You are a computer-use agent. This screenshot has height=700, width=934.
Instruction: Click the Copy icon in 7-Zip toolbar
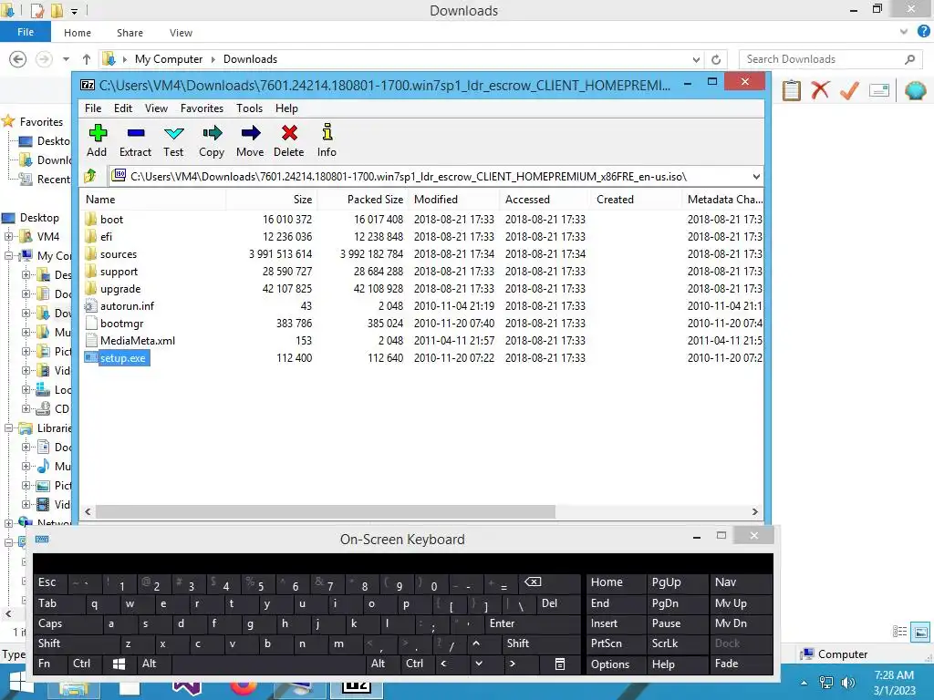pos(212,133)
